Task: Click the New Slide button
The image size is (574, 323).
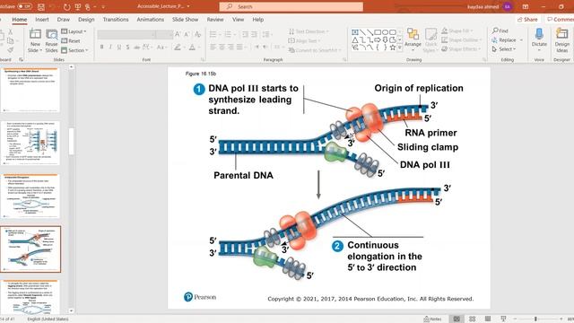Action: (35, 40)
